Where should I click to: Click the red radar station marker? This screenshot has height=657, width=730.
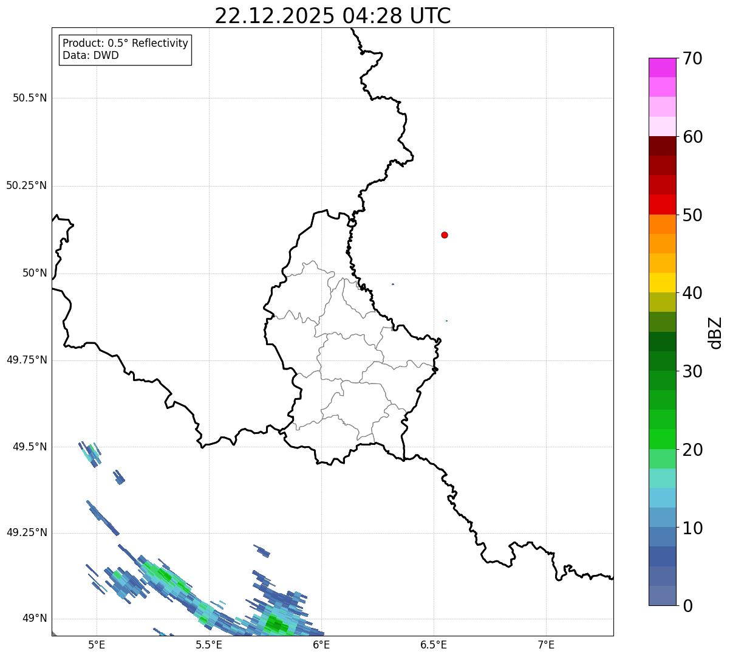click(x=445, y=235)
